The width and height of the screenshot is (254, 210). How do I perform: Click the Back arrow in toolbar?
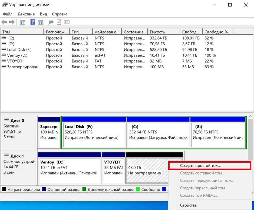click(4, 22)
